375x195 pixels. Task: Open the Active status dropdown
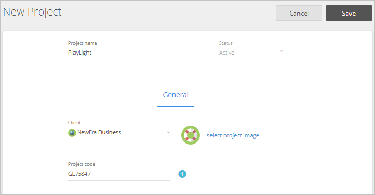pyautogui.click(x=251, y=53)
